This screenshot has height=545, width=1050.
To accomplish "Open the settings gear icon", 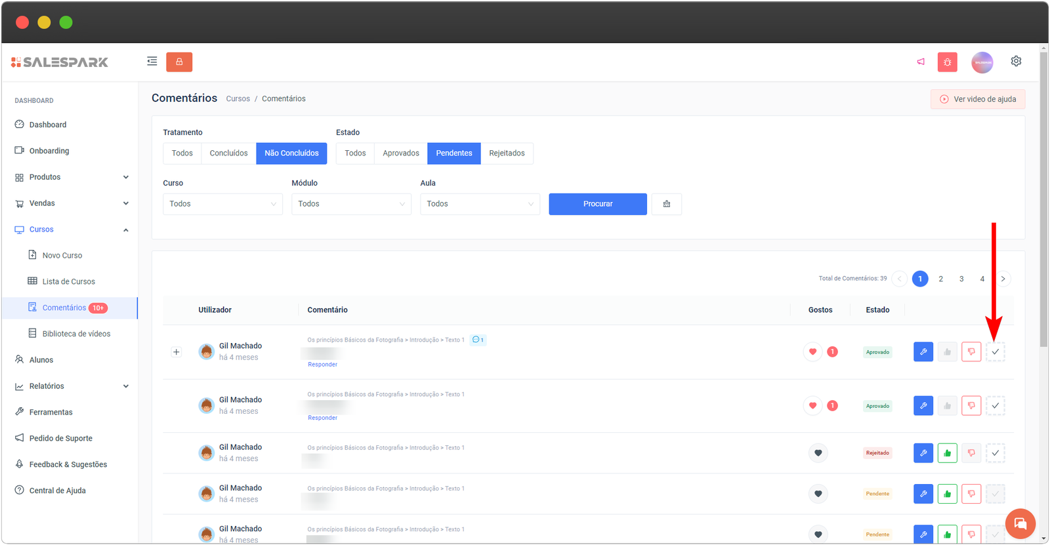I will tap(1016, 61).
